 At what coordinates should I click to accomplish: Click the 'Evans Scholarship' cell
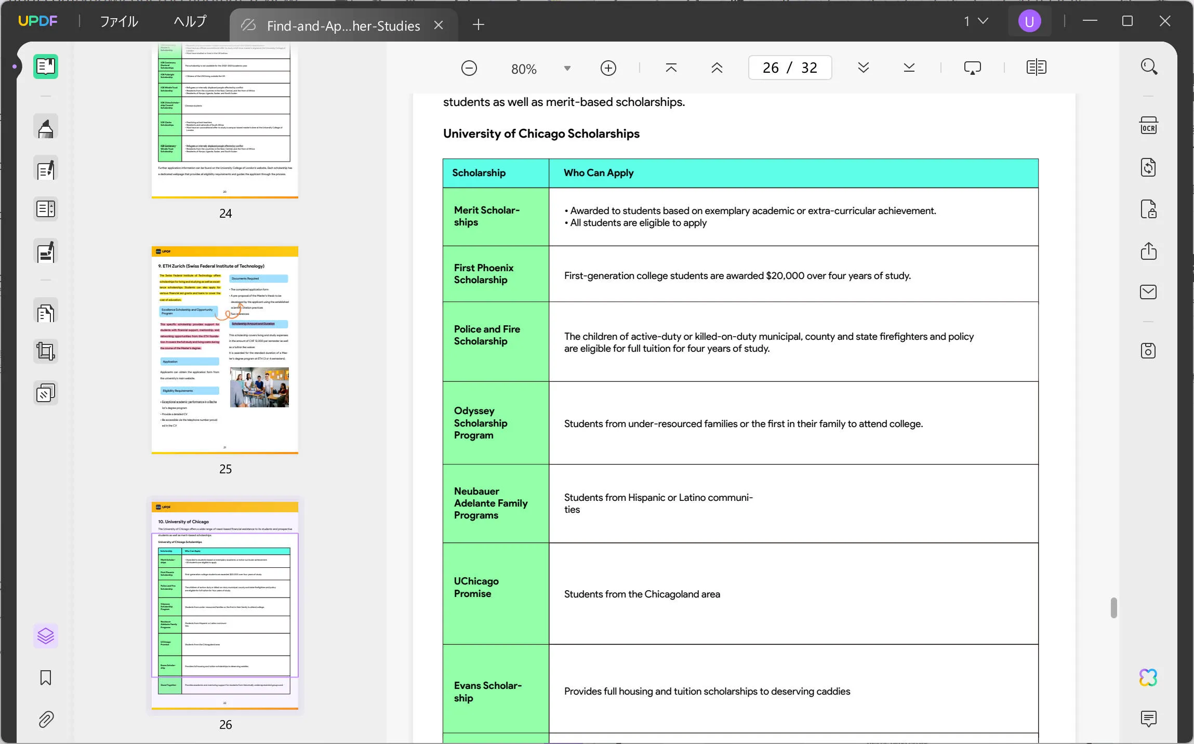496,689
